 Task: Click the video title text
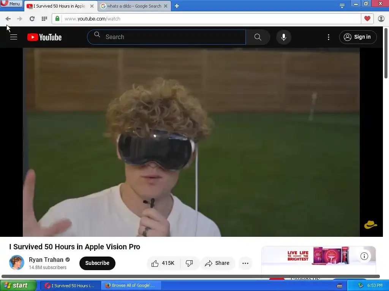click(75, 247)
